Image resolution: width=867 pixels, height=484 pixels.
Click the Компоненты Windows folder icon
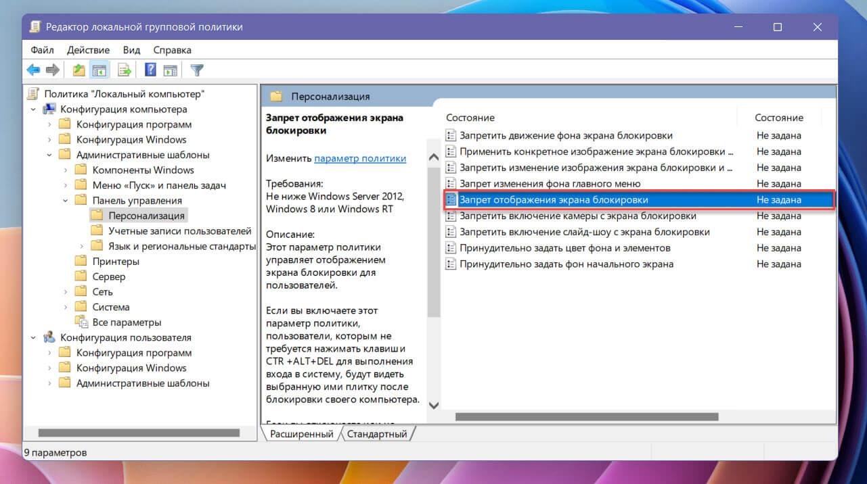click(81, 170)
